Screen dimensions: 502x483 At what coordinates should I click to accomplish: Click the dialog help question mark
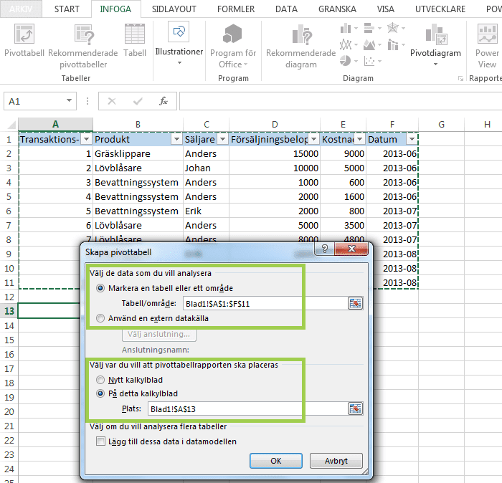pyautogui.click(x=324, y=249)
